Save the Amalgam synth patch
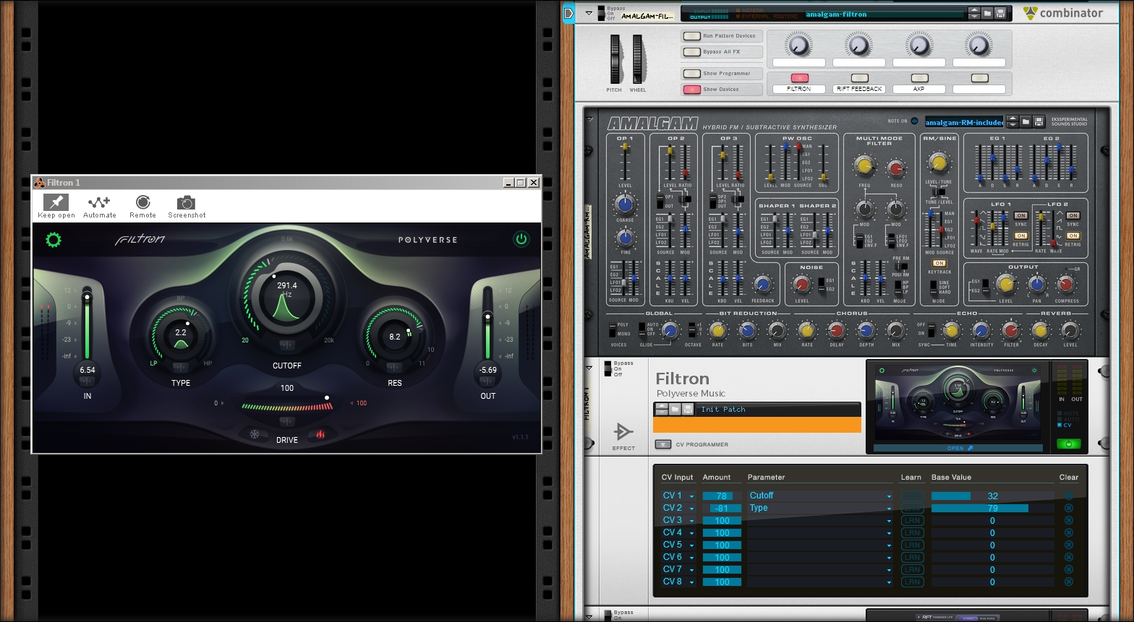This screenshot has height=622, width=1134. [x=1038, y=121]
